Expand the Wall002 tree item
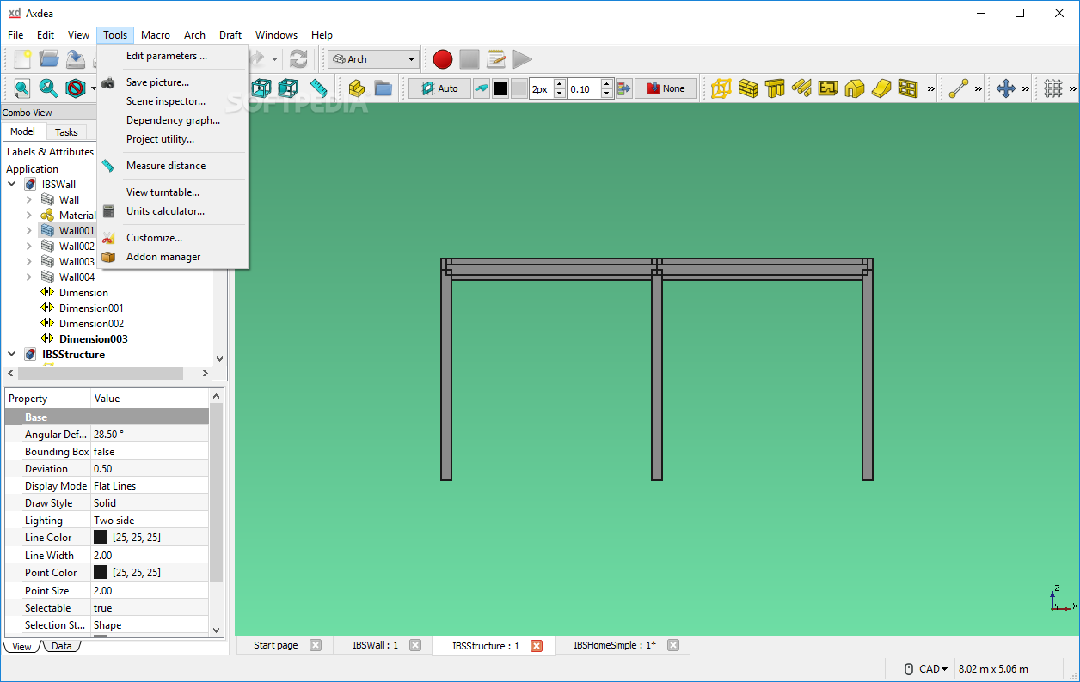 point(28,246)
